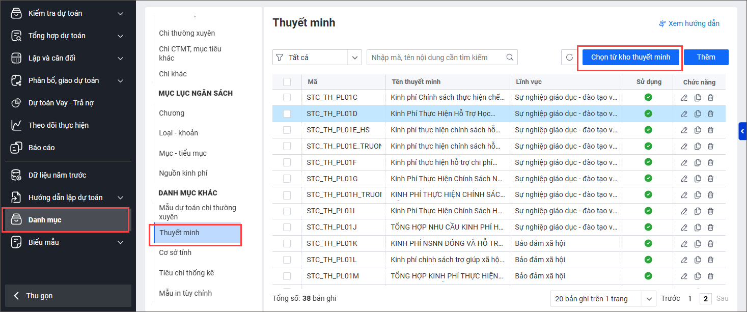Image resolution: width=747 pixels, height=312 pixels.
Task: Open the Xem hướng dẫn link
Action: click(689, 23)
